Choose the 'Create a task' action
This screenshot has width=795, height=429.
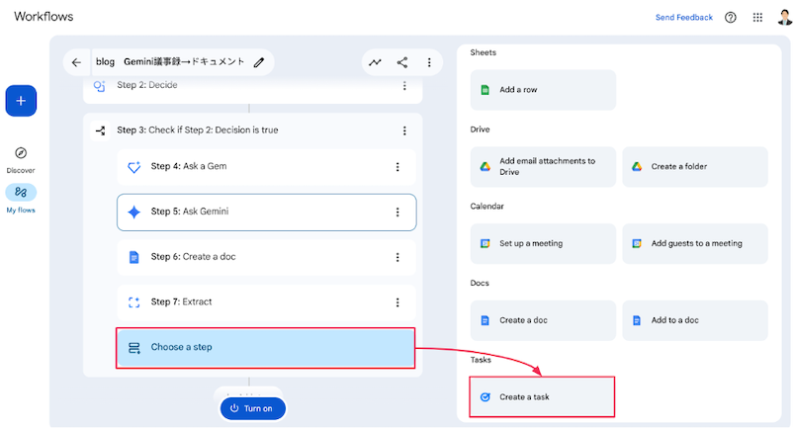(x=542, y=397)
